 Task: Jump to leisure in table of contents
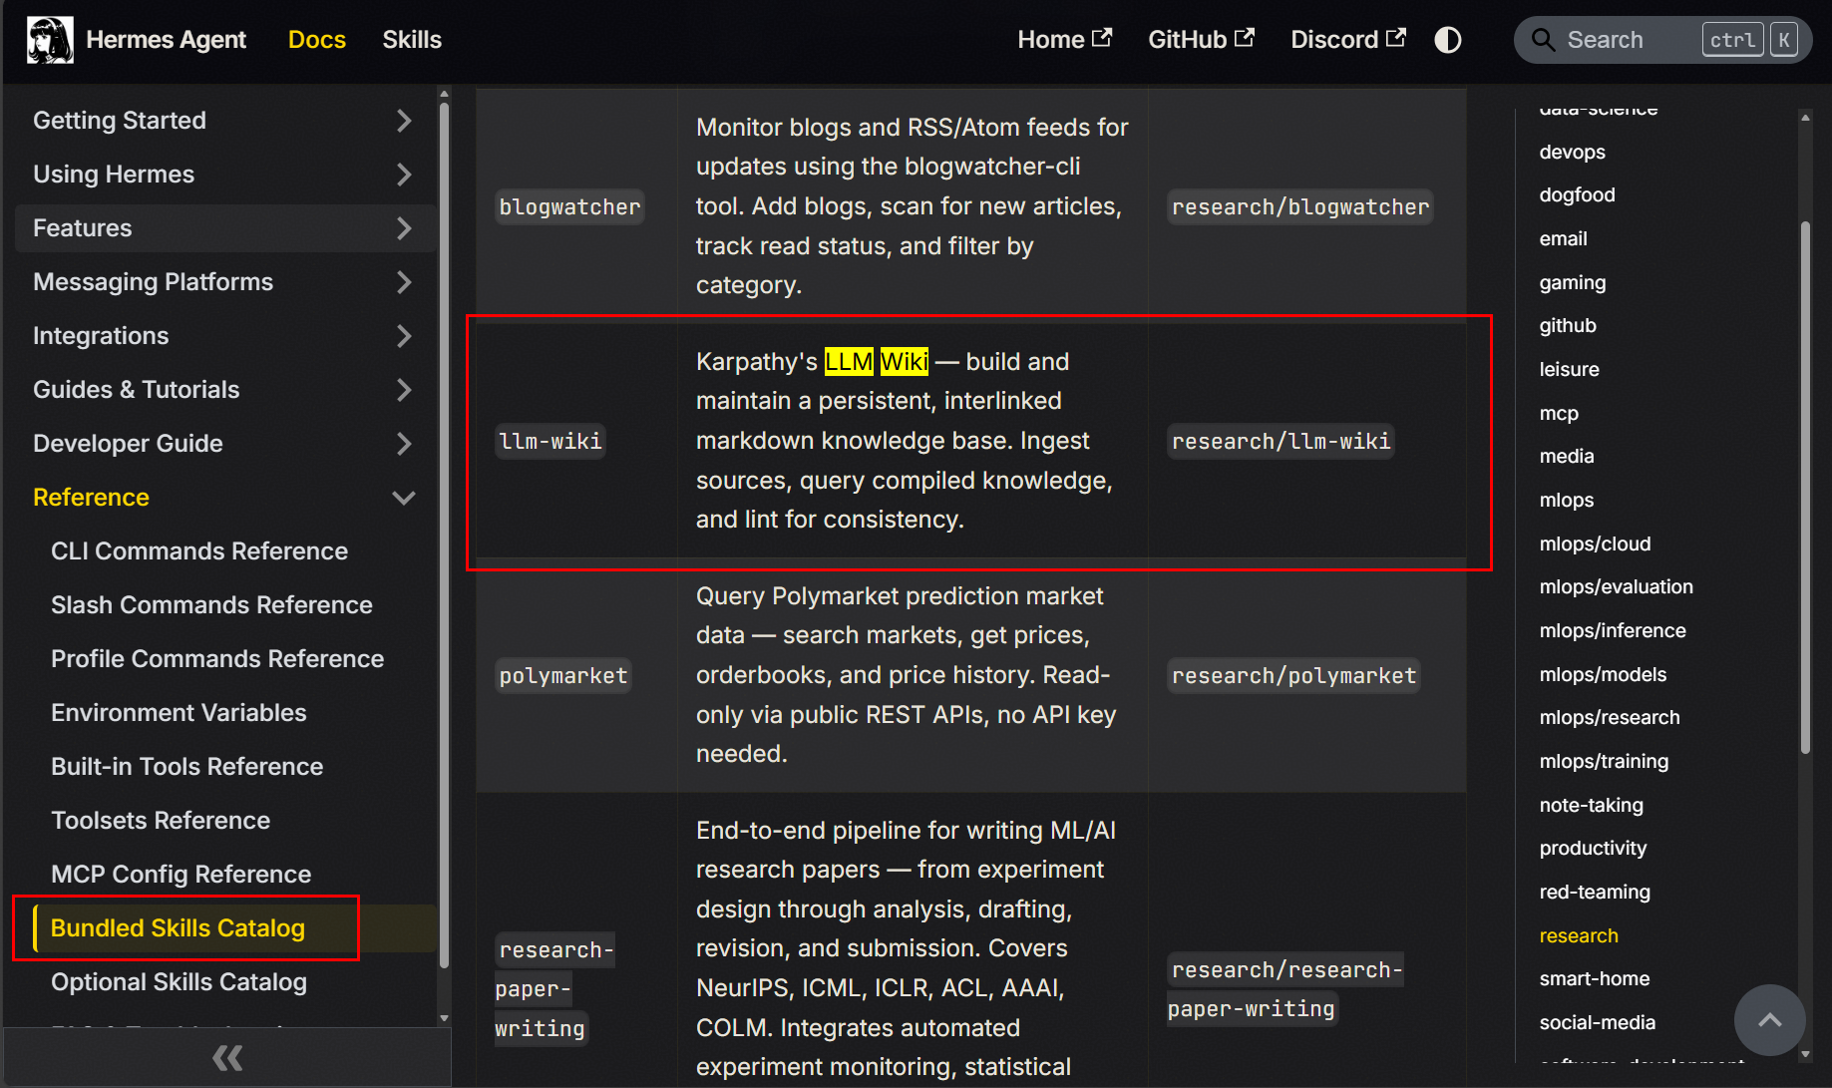tap(1569, 369)
